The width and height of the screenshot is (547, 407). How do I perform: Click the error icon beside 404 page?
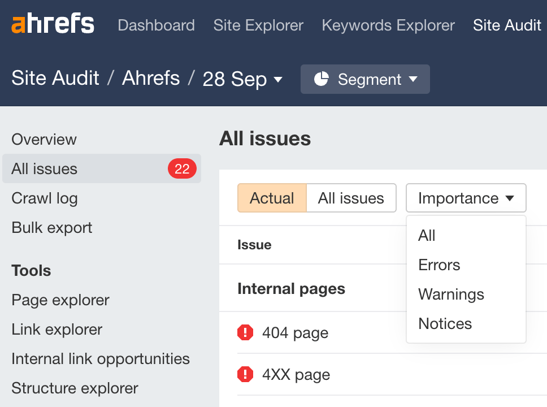(x=245, y=332)
